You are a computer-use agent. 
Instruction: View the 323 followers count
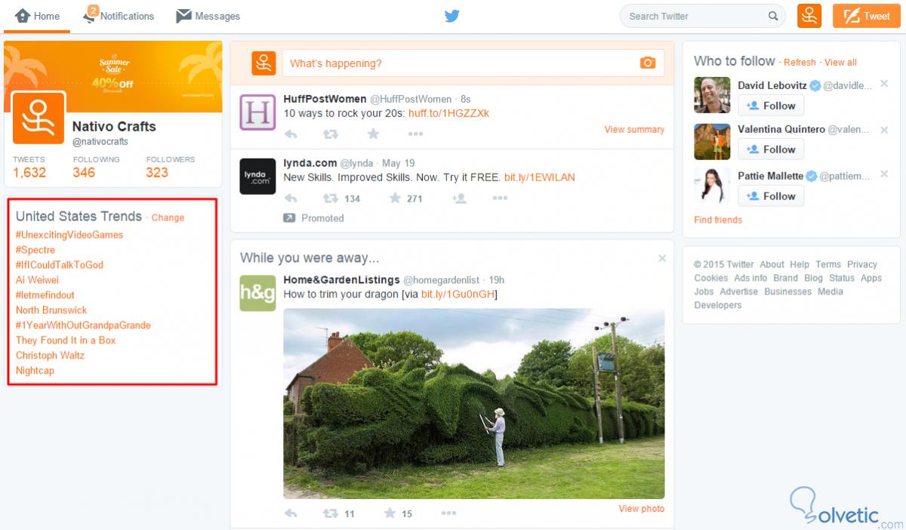pyautogui.click(x=170, y=167)
